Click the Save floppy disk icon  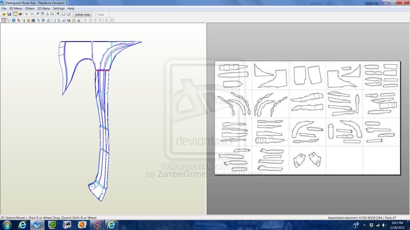[9, 14]
